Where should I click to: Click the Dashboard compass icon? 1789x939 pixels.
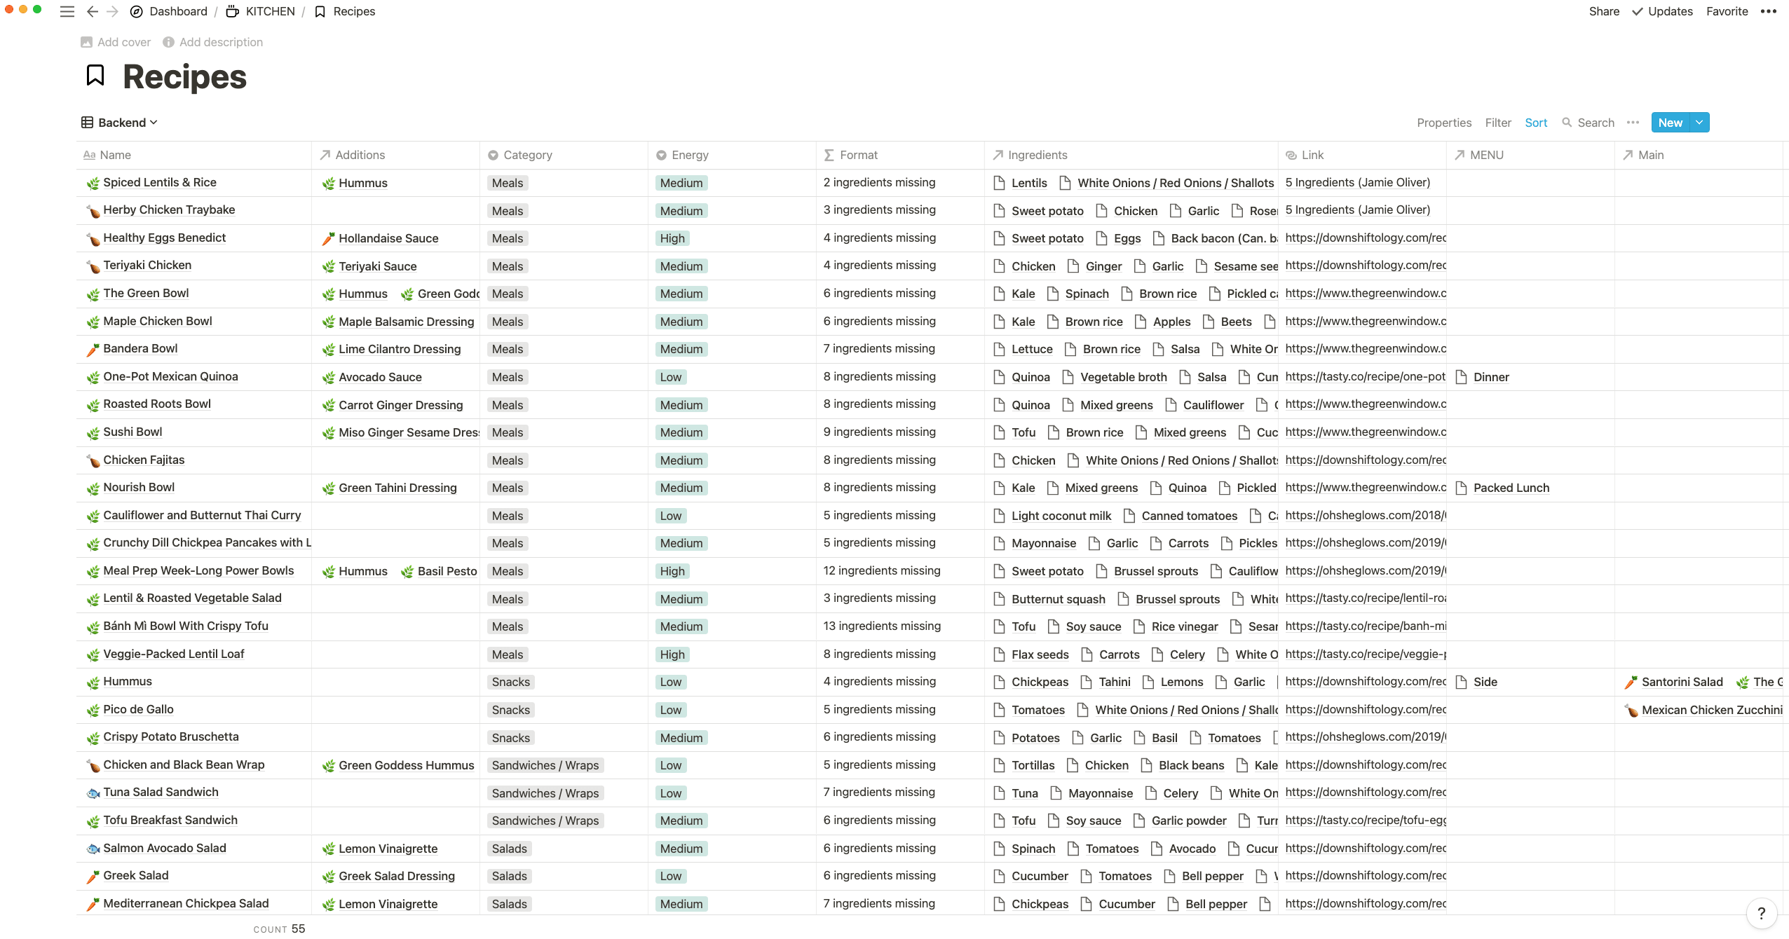(x=137, y=11)
